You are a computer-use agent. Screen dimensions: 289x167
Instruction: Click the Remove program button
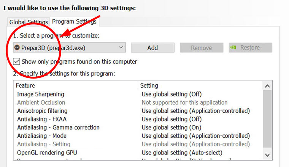coord(201,48)
